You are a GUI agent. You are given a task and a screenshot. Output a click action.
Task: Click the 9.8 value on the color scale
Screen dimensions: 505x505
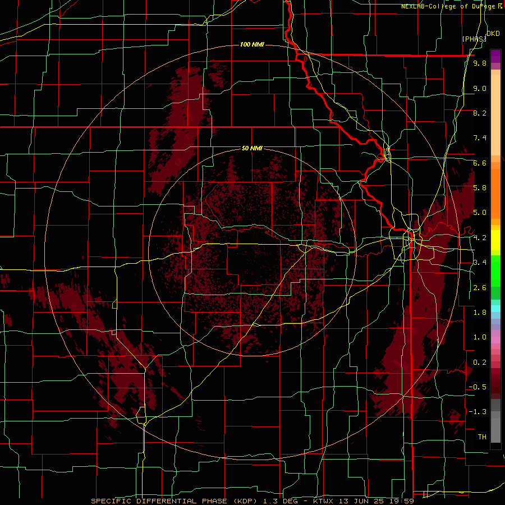click(480, 63)
